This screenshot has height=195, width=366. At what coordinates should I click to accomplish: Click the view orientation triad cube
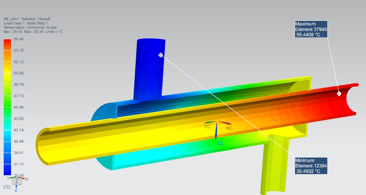click(x=17, y=182)
